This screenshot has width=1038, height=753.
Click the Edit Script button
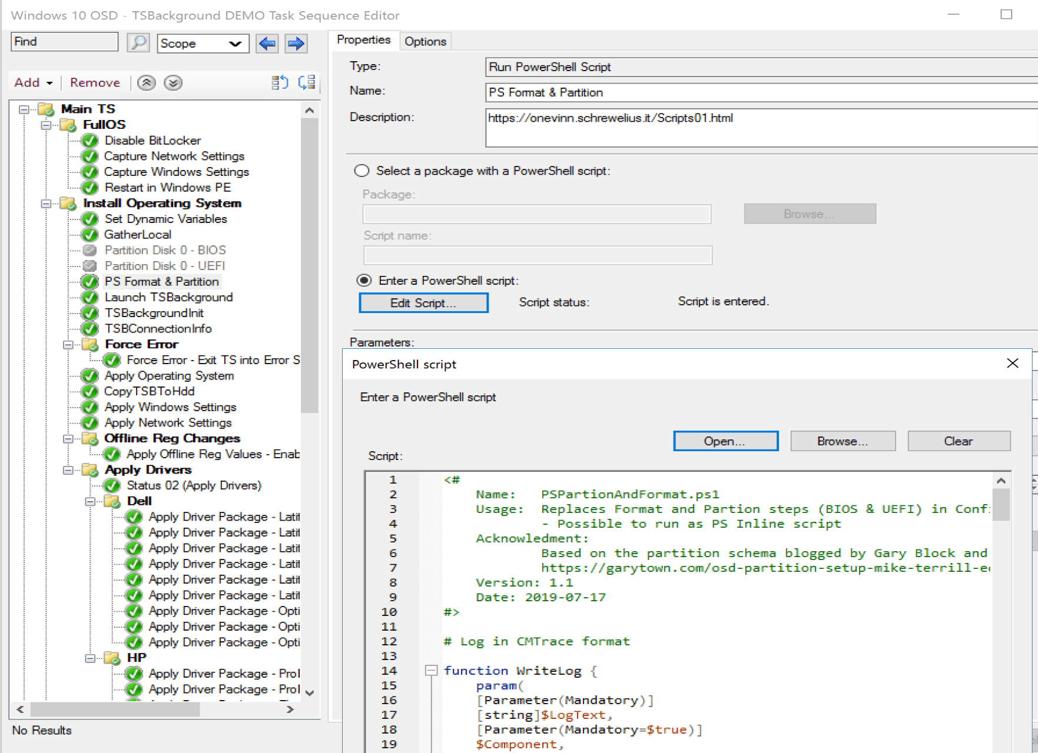423,302
